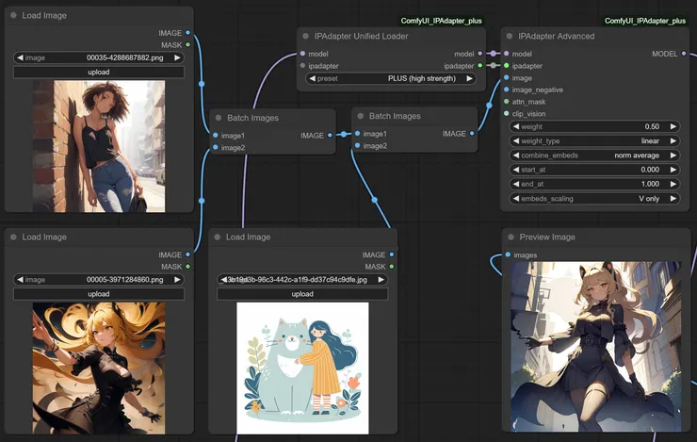Change weight_type linear to next option
This screenshot has height=442, width=697.
tap(673, 141)
